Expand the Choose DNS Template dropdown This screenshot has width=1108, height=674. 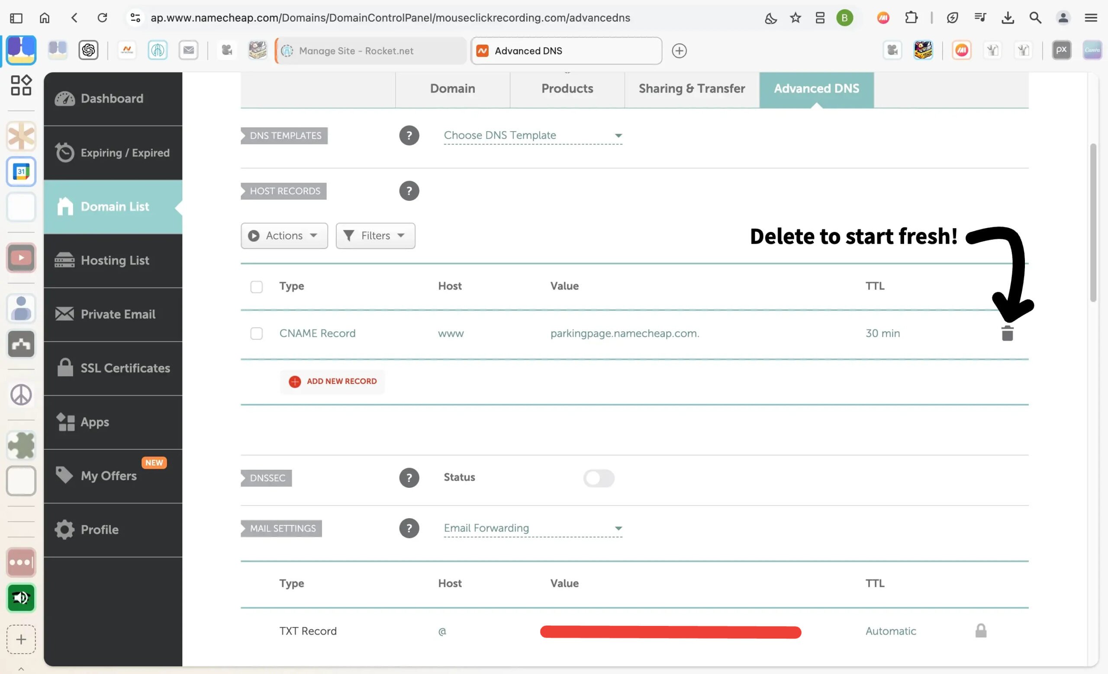pyautogui.click(x=532, y=135)
